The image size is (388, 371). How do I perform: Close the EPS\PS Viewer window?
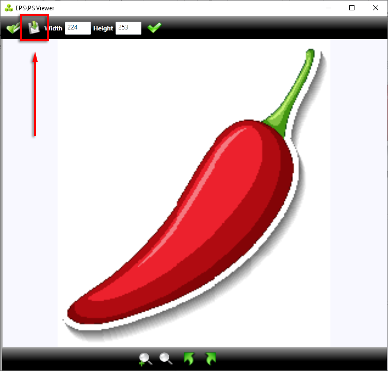[376, 8]
